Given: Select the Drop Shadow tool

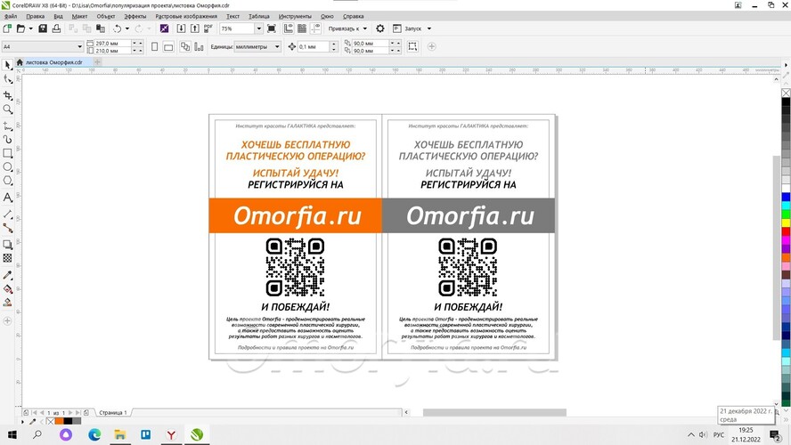Looking at the screenshot, I should [7, 245].
